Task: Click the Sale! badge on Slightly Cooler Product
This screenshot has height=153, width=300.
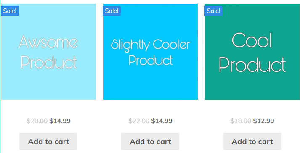Action: [x=112, y=11]
